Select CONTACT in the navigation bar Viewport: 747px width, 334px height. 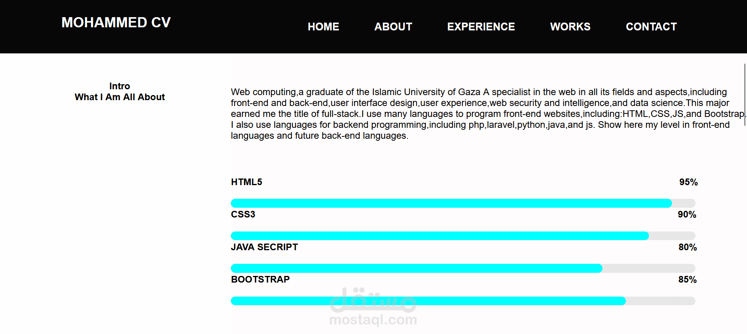(651, 27)
